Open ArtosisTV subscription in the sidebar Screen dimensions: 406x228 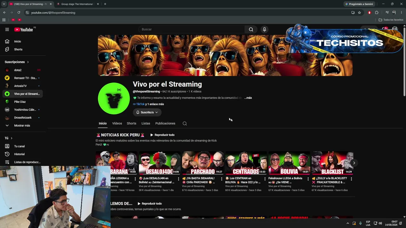23,86
